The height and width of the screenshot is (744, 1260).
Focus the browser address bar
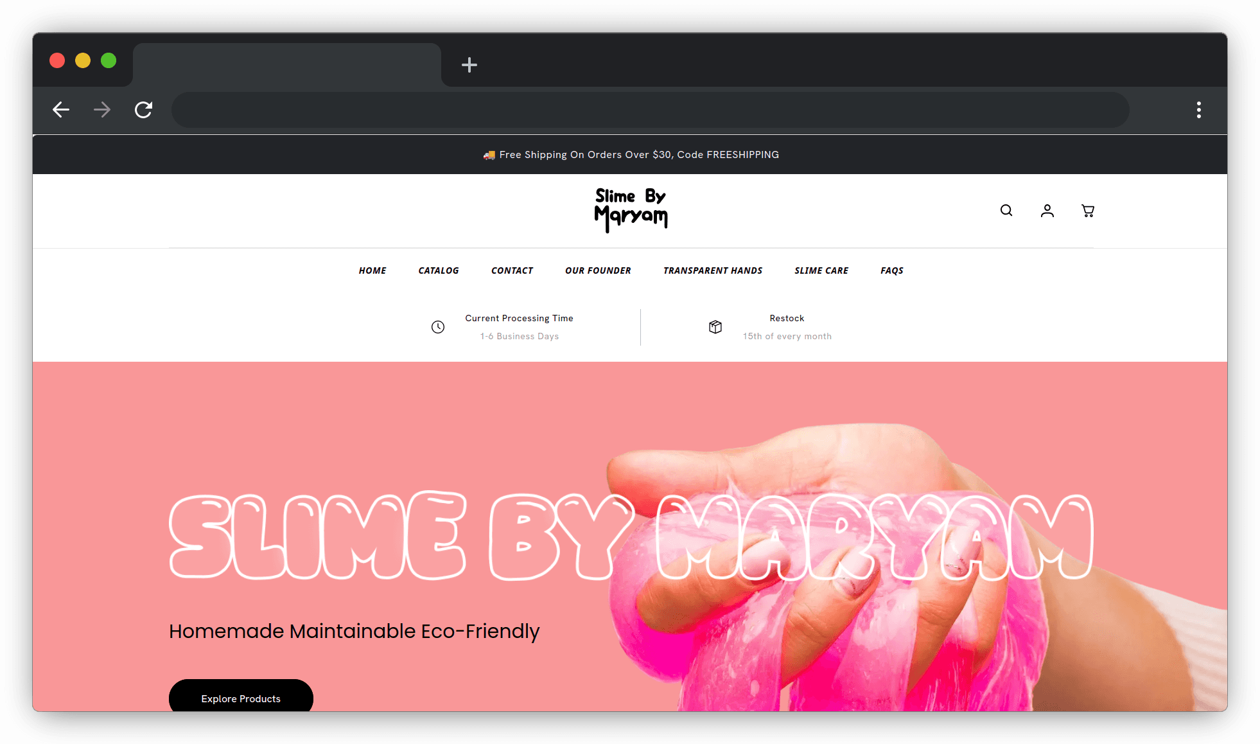(650, 110)
